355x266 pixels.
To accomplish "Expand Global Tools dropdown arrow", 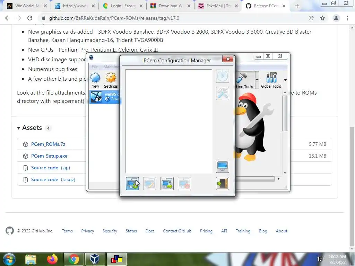I will tap(285, 80).
